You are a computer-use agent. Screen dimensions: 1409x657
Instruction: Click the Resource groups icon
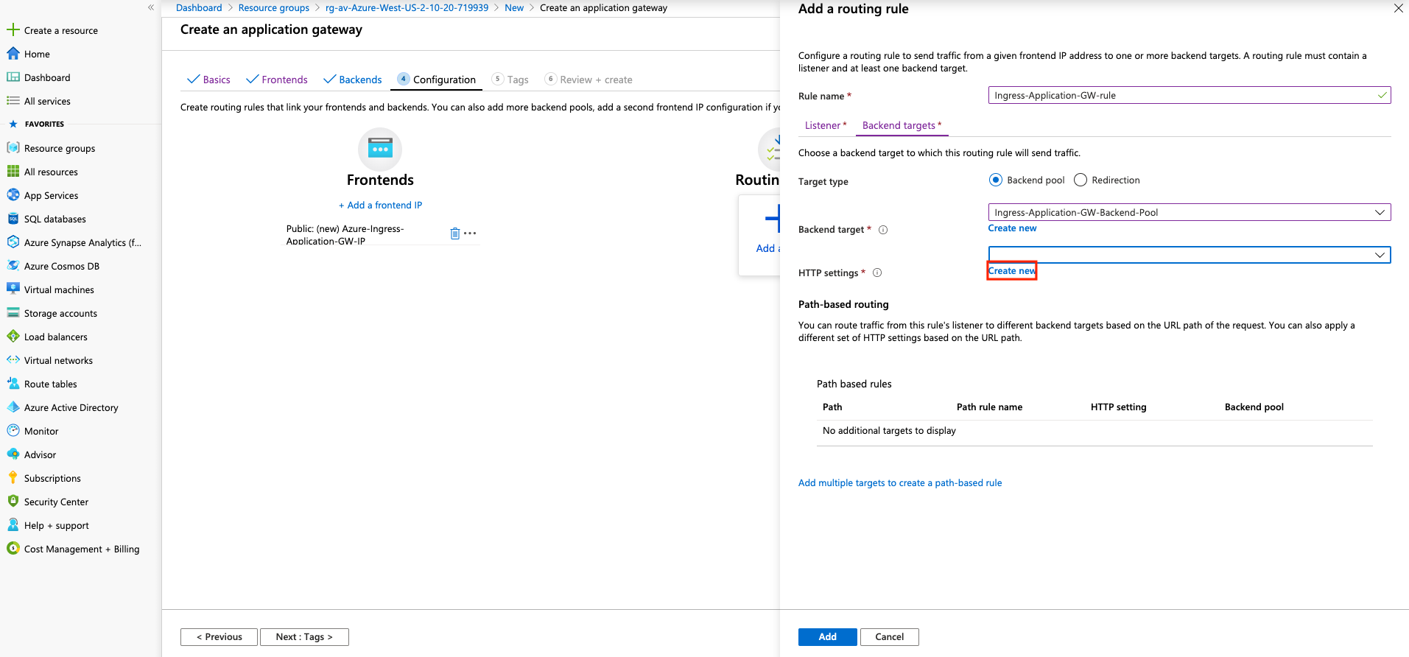click(13, 148)
